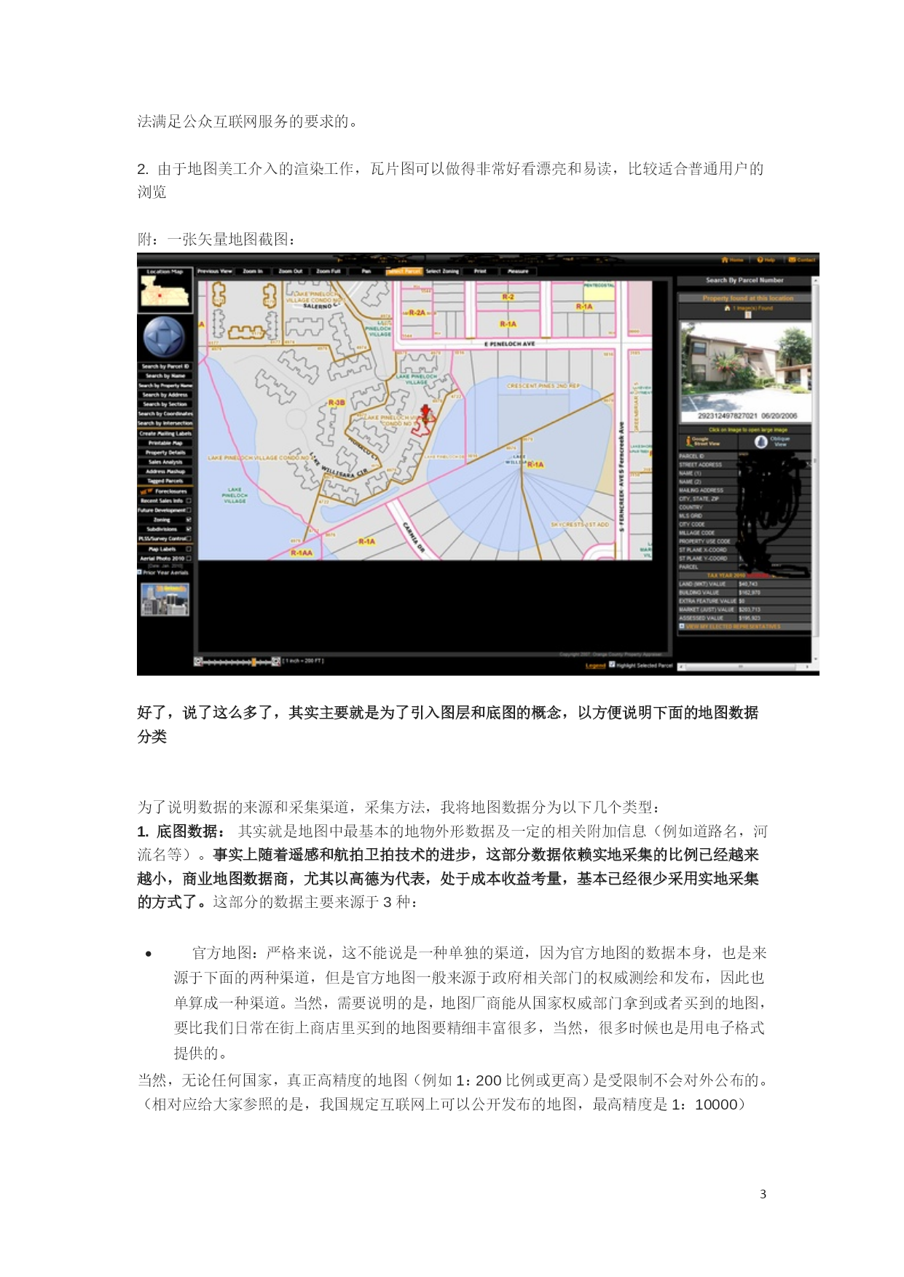Open Search by Property Name
Image resolution: width=904 pixels, height=1277 pixels.
click(165, 385)
